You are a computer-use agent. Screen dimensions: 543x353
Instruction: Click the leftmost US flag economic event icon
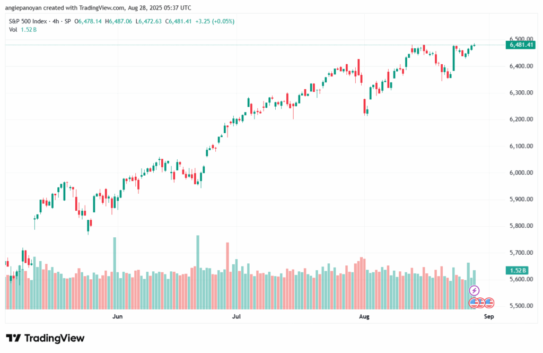point(474,303)
